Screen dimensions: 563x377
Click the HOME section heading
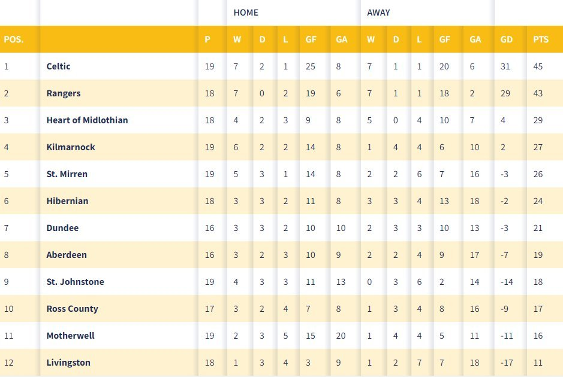point(246,13)
